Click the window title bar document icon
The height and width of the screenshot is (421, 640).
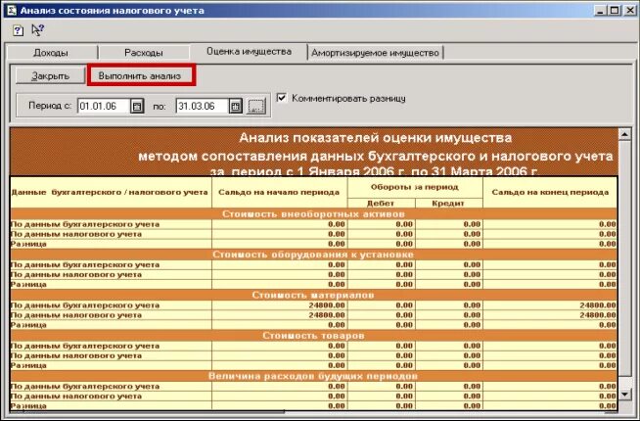coord(11,10)
